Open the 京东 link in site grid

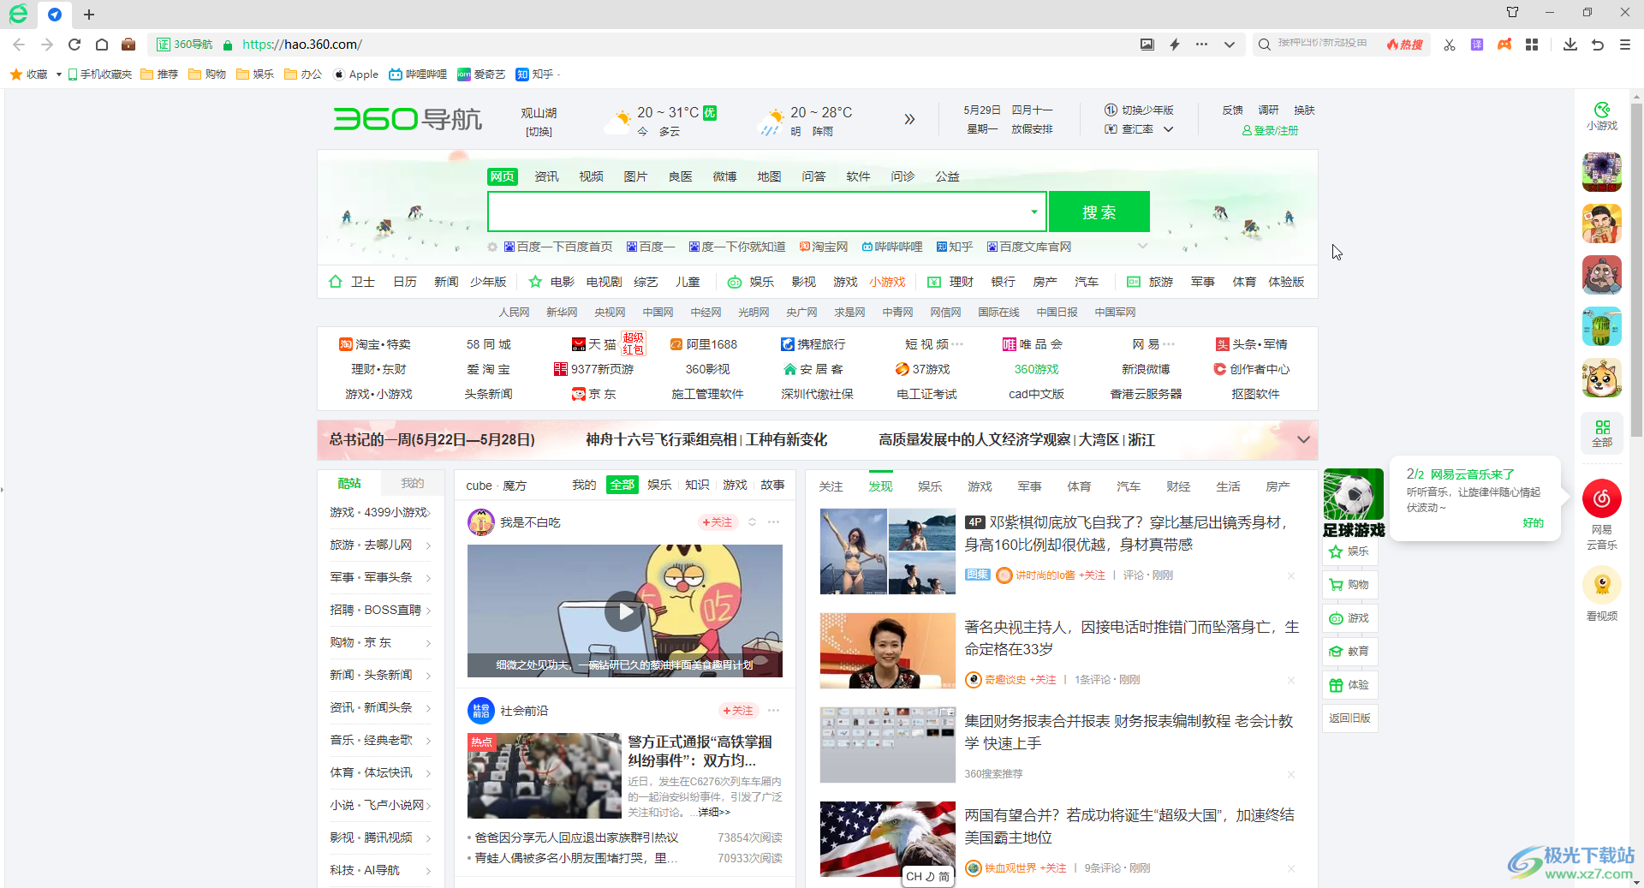pos(593,394)
